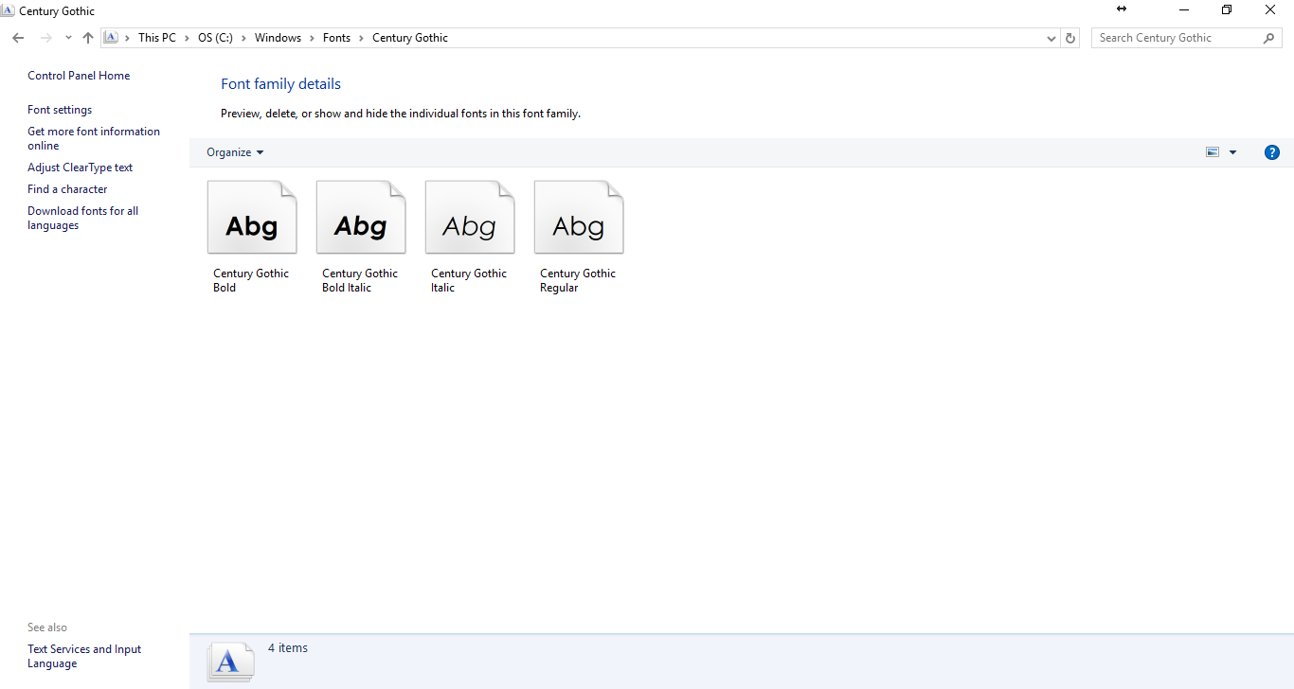The width and height of the screenshot is (1294, 689).
Task: Go up one folder level arrow
Action: point(88,38)
